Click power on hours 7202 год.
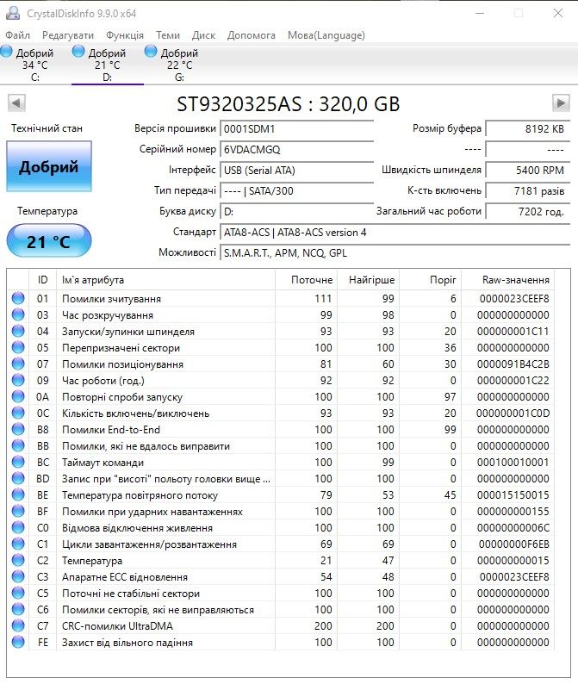 (528, 212)
